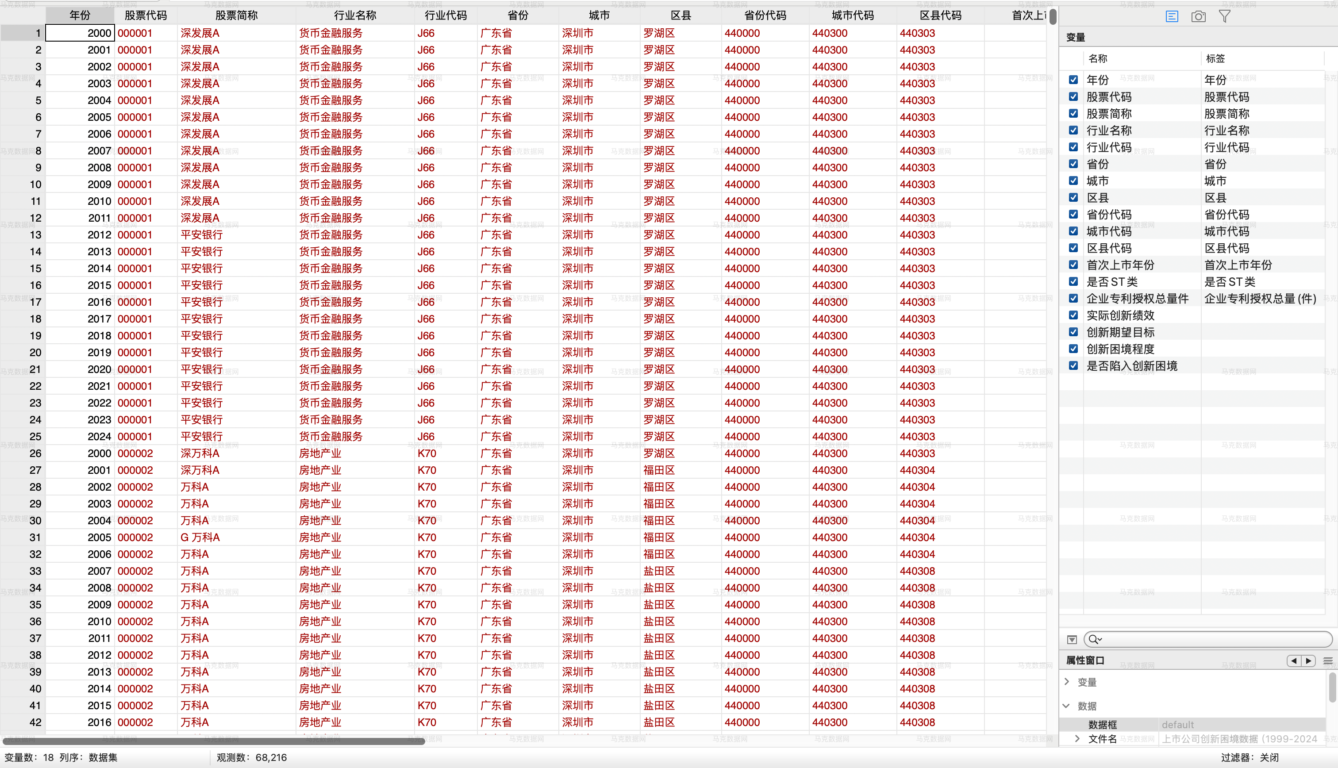Screen dimensions: 1338x768
Task: Click the horizontal scrollbar below data grid
Action: click(214, 741)
